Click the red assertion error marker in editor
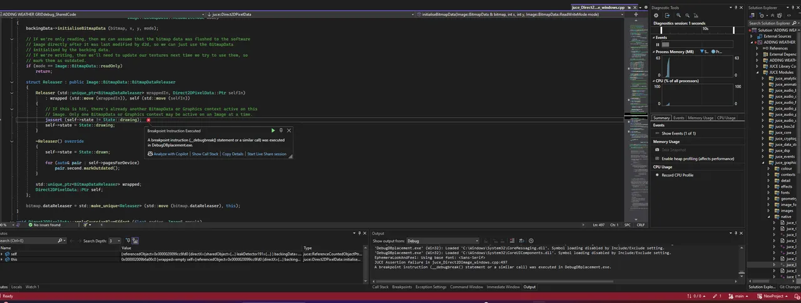The width and height of the screenshot is (801, 303). [x=148, y=120]
